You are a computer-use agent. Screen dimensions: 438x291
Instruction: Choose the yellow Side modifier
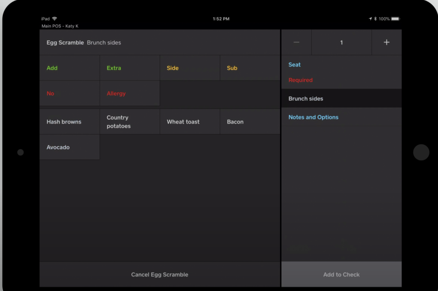(x=190, y=68)
